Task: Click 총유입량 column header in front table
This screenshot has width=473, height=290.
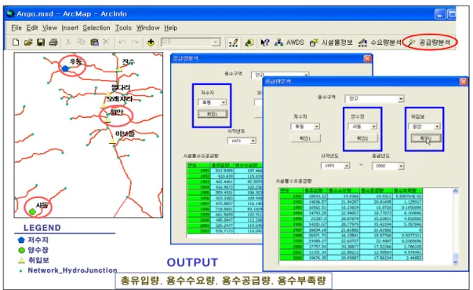Action: click(x=315, y=191)
